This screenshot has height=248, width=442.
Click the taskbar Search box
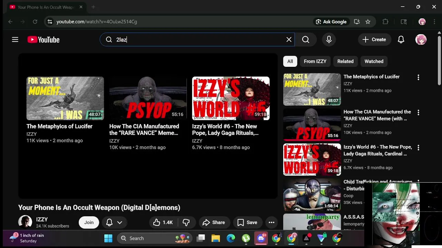click(x=155, y=238)
